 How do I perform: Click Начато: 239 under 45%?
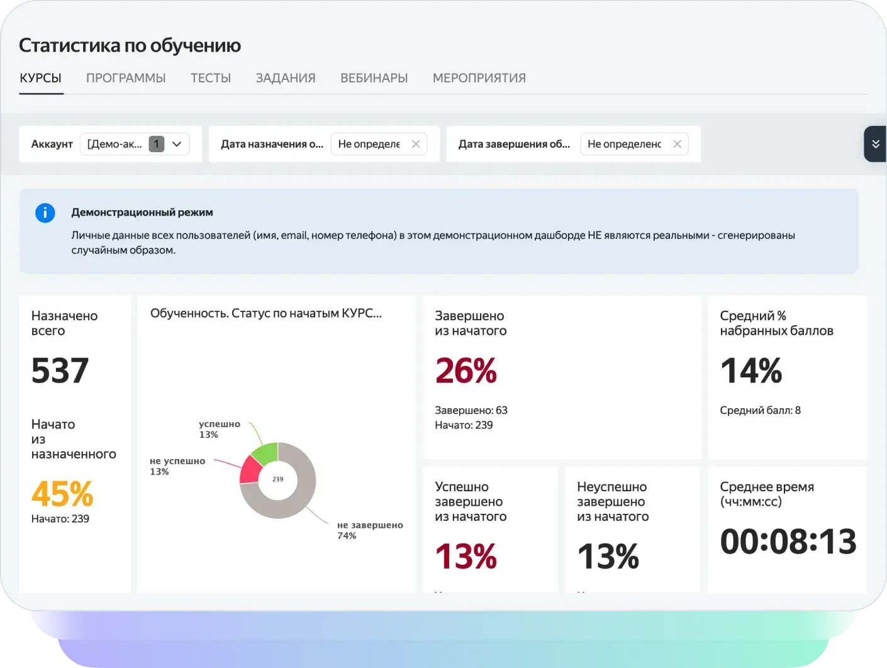point(60,519)
